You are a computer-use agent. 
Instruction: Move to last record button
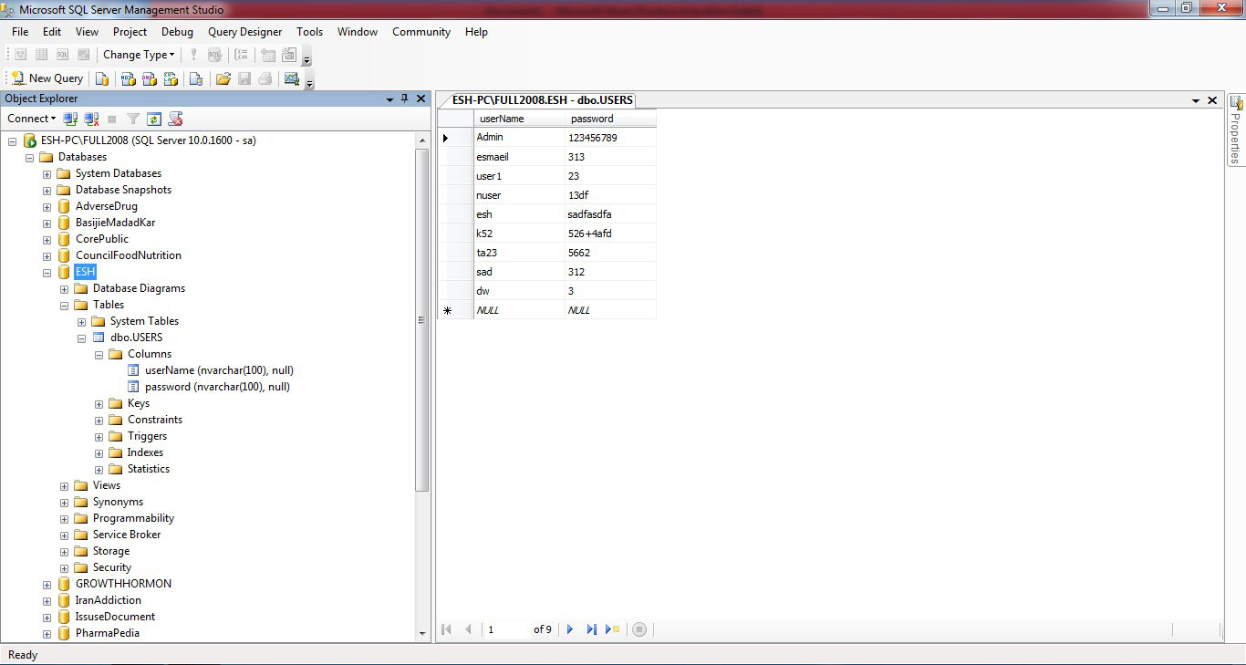[591, 629]
